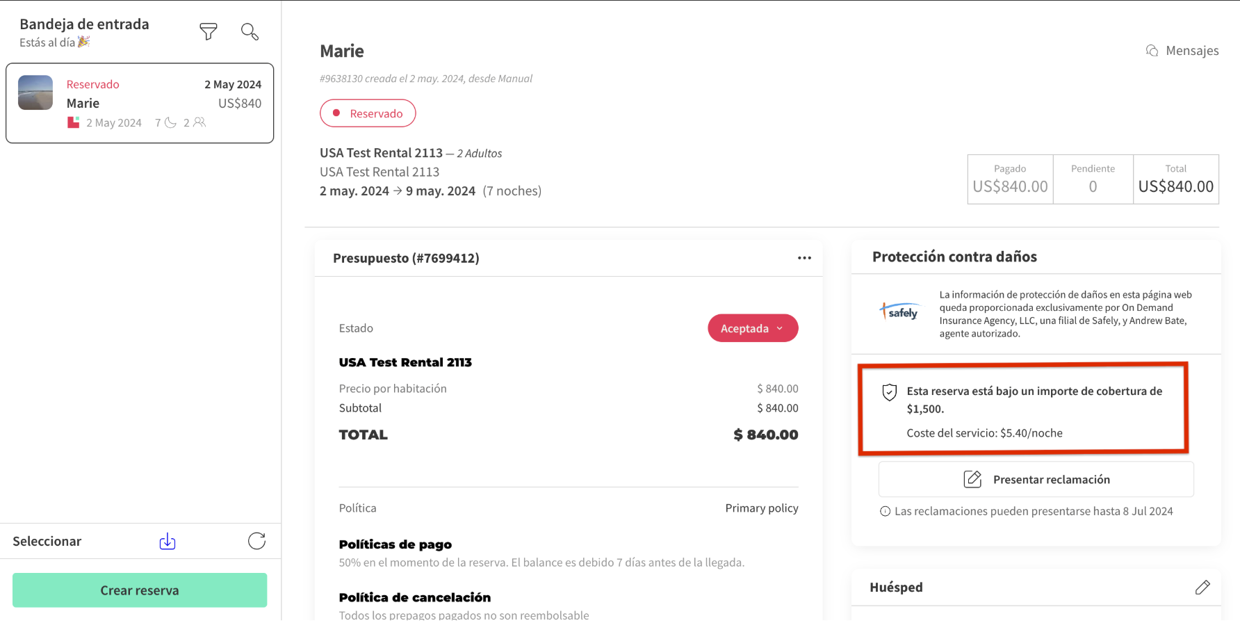The width and height of the screenshot is (1240, 623).
Task: Open the three-dots menu on Presupuesto
Action: 804,258
